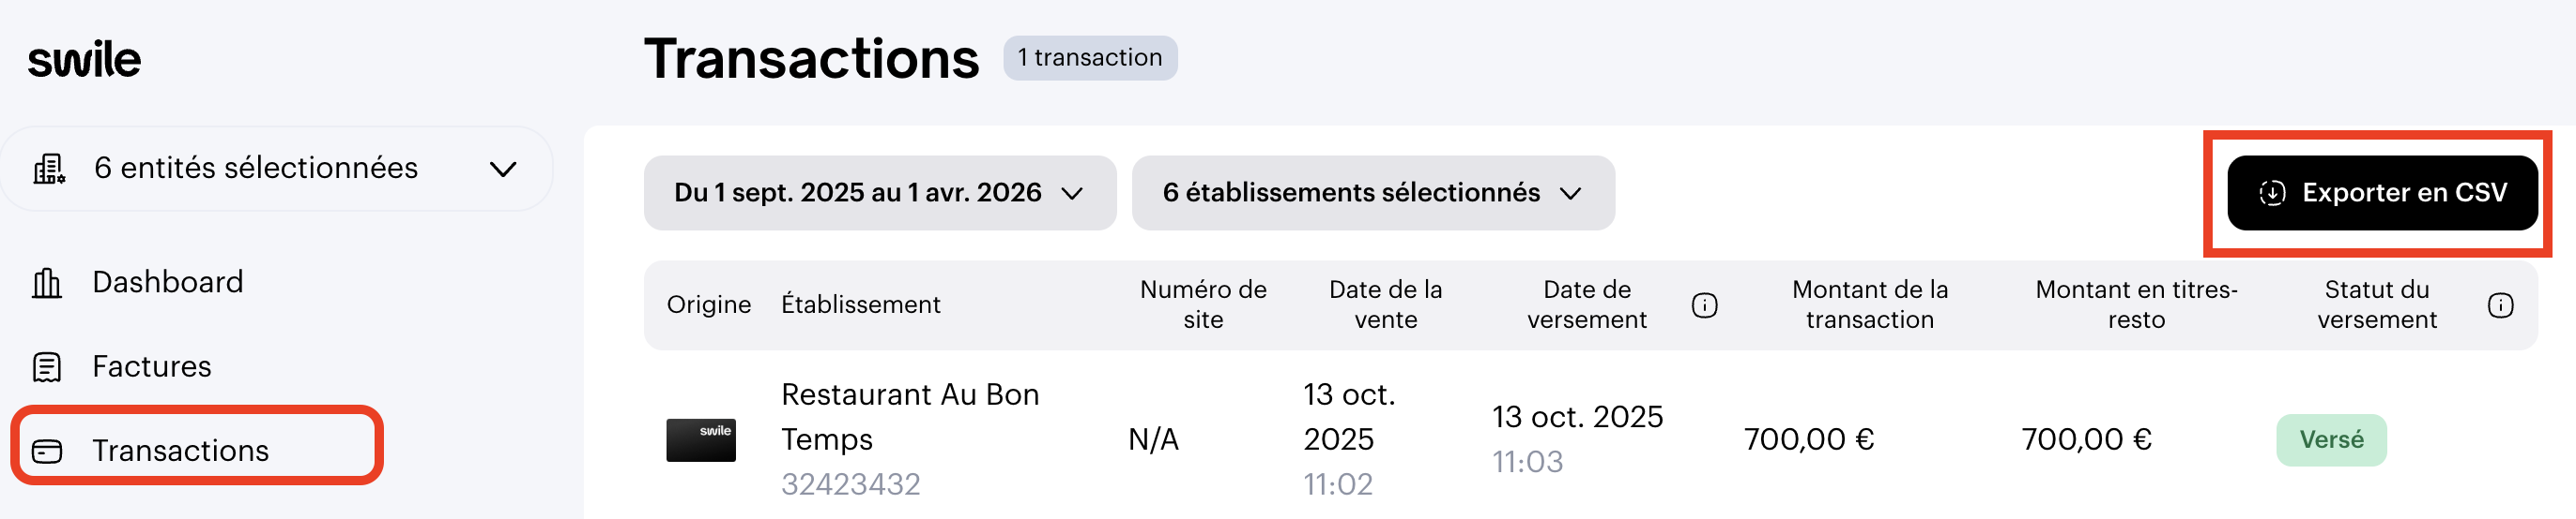
Task: Click Exporter en CSV button
Action: 2382,194
